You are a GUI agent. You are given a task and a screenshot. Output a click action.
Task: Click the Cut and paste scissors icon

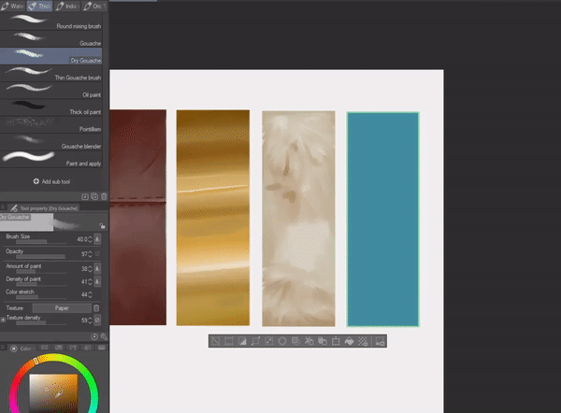309,341
